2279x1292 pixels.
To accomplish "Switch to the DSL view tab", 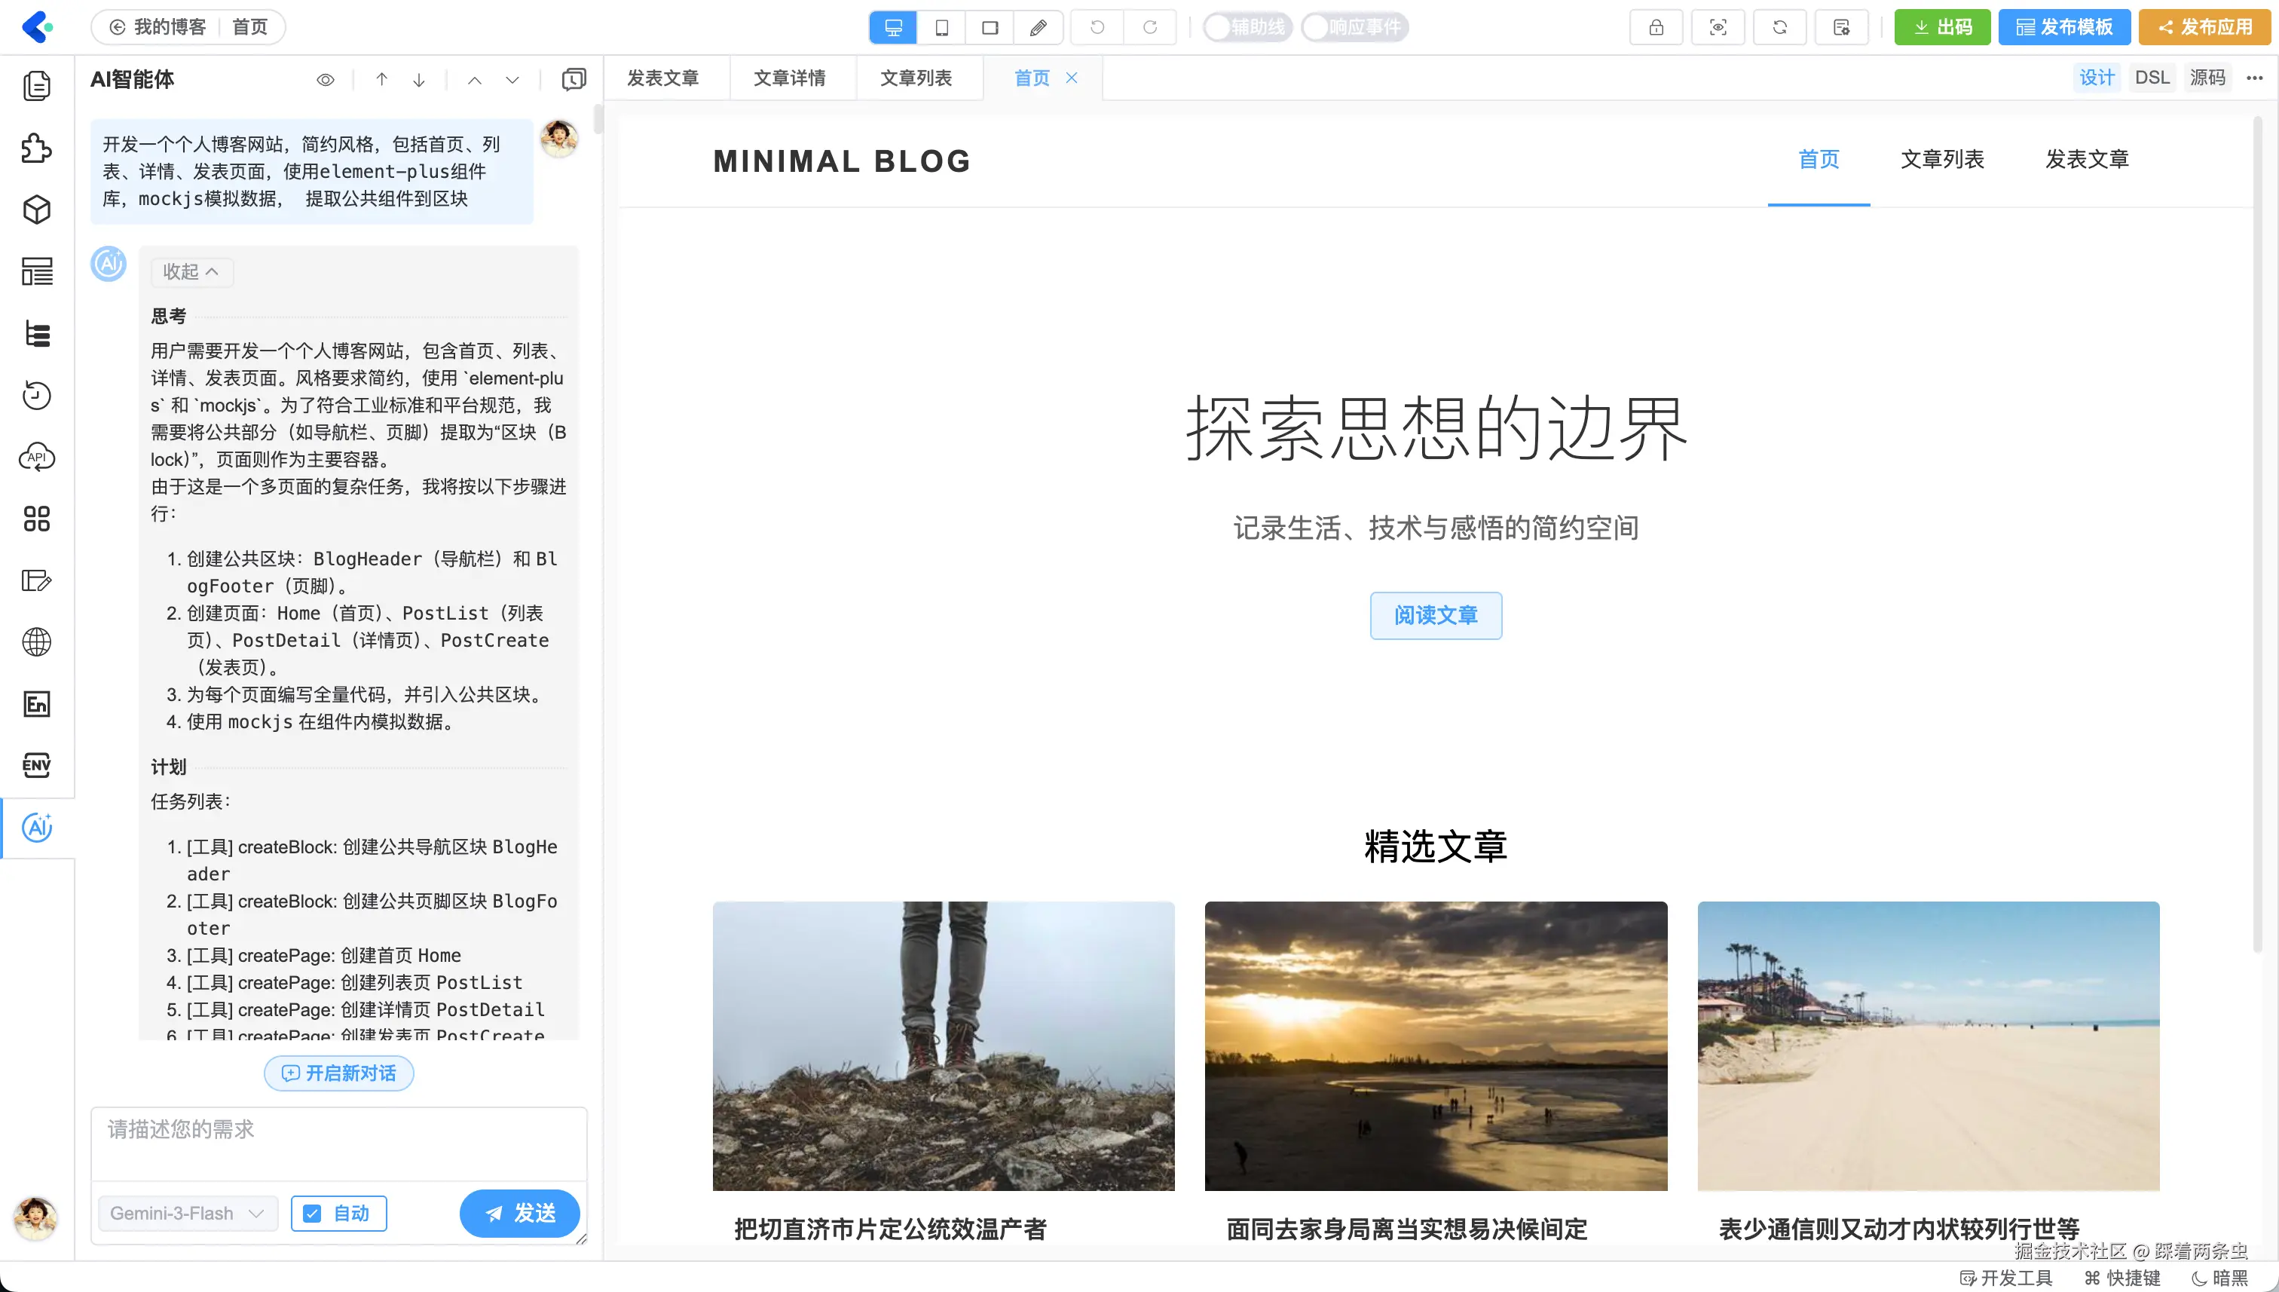I will coord(2151,78).
